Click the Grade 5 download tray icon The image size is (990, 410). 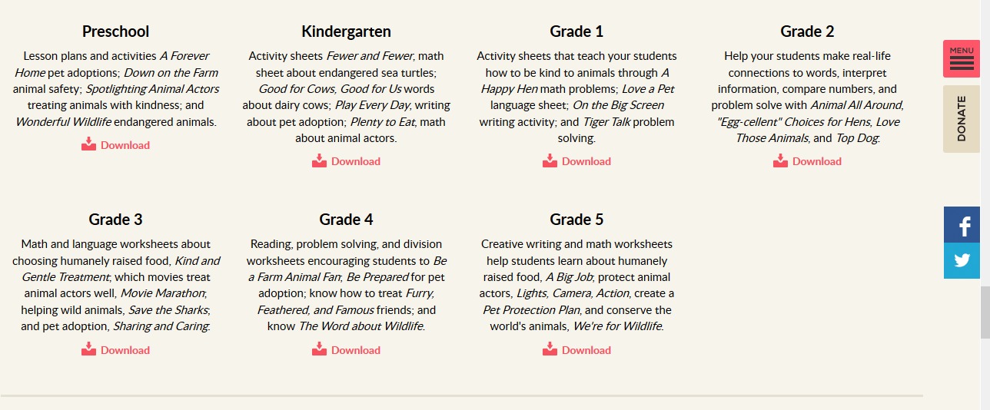click(x=550, y=349)
